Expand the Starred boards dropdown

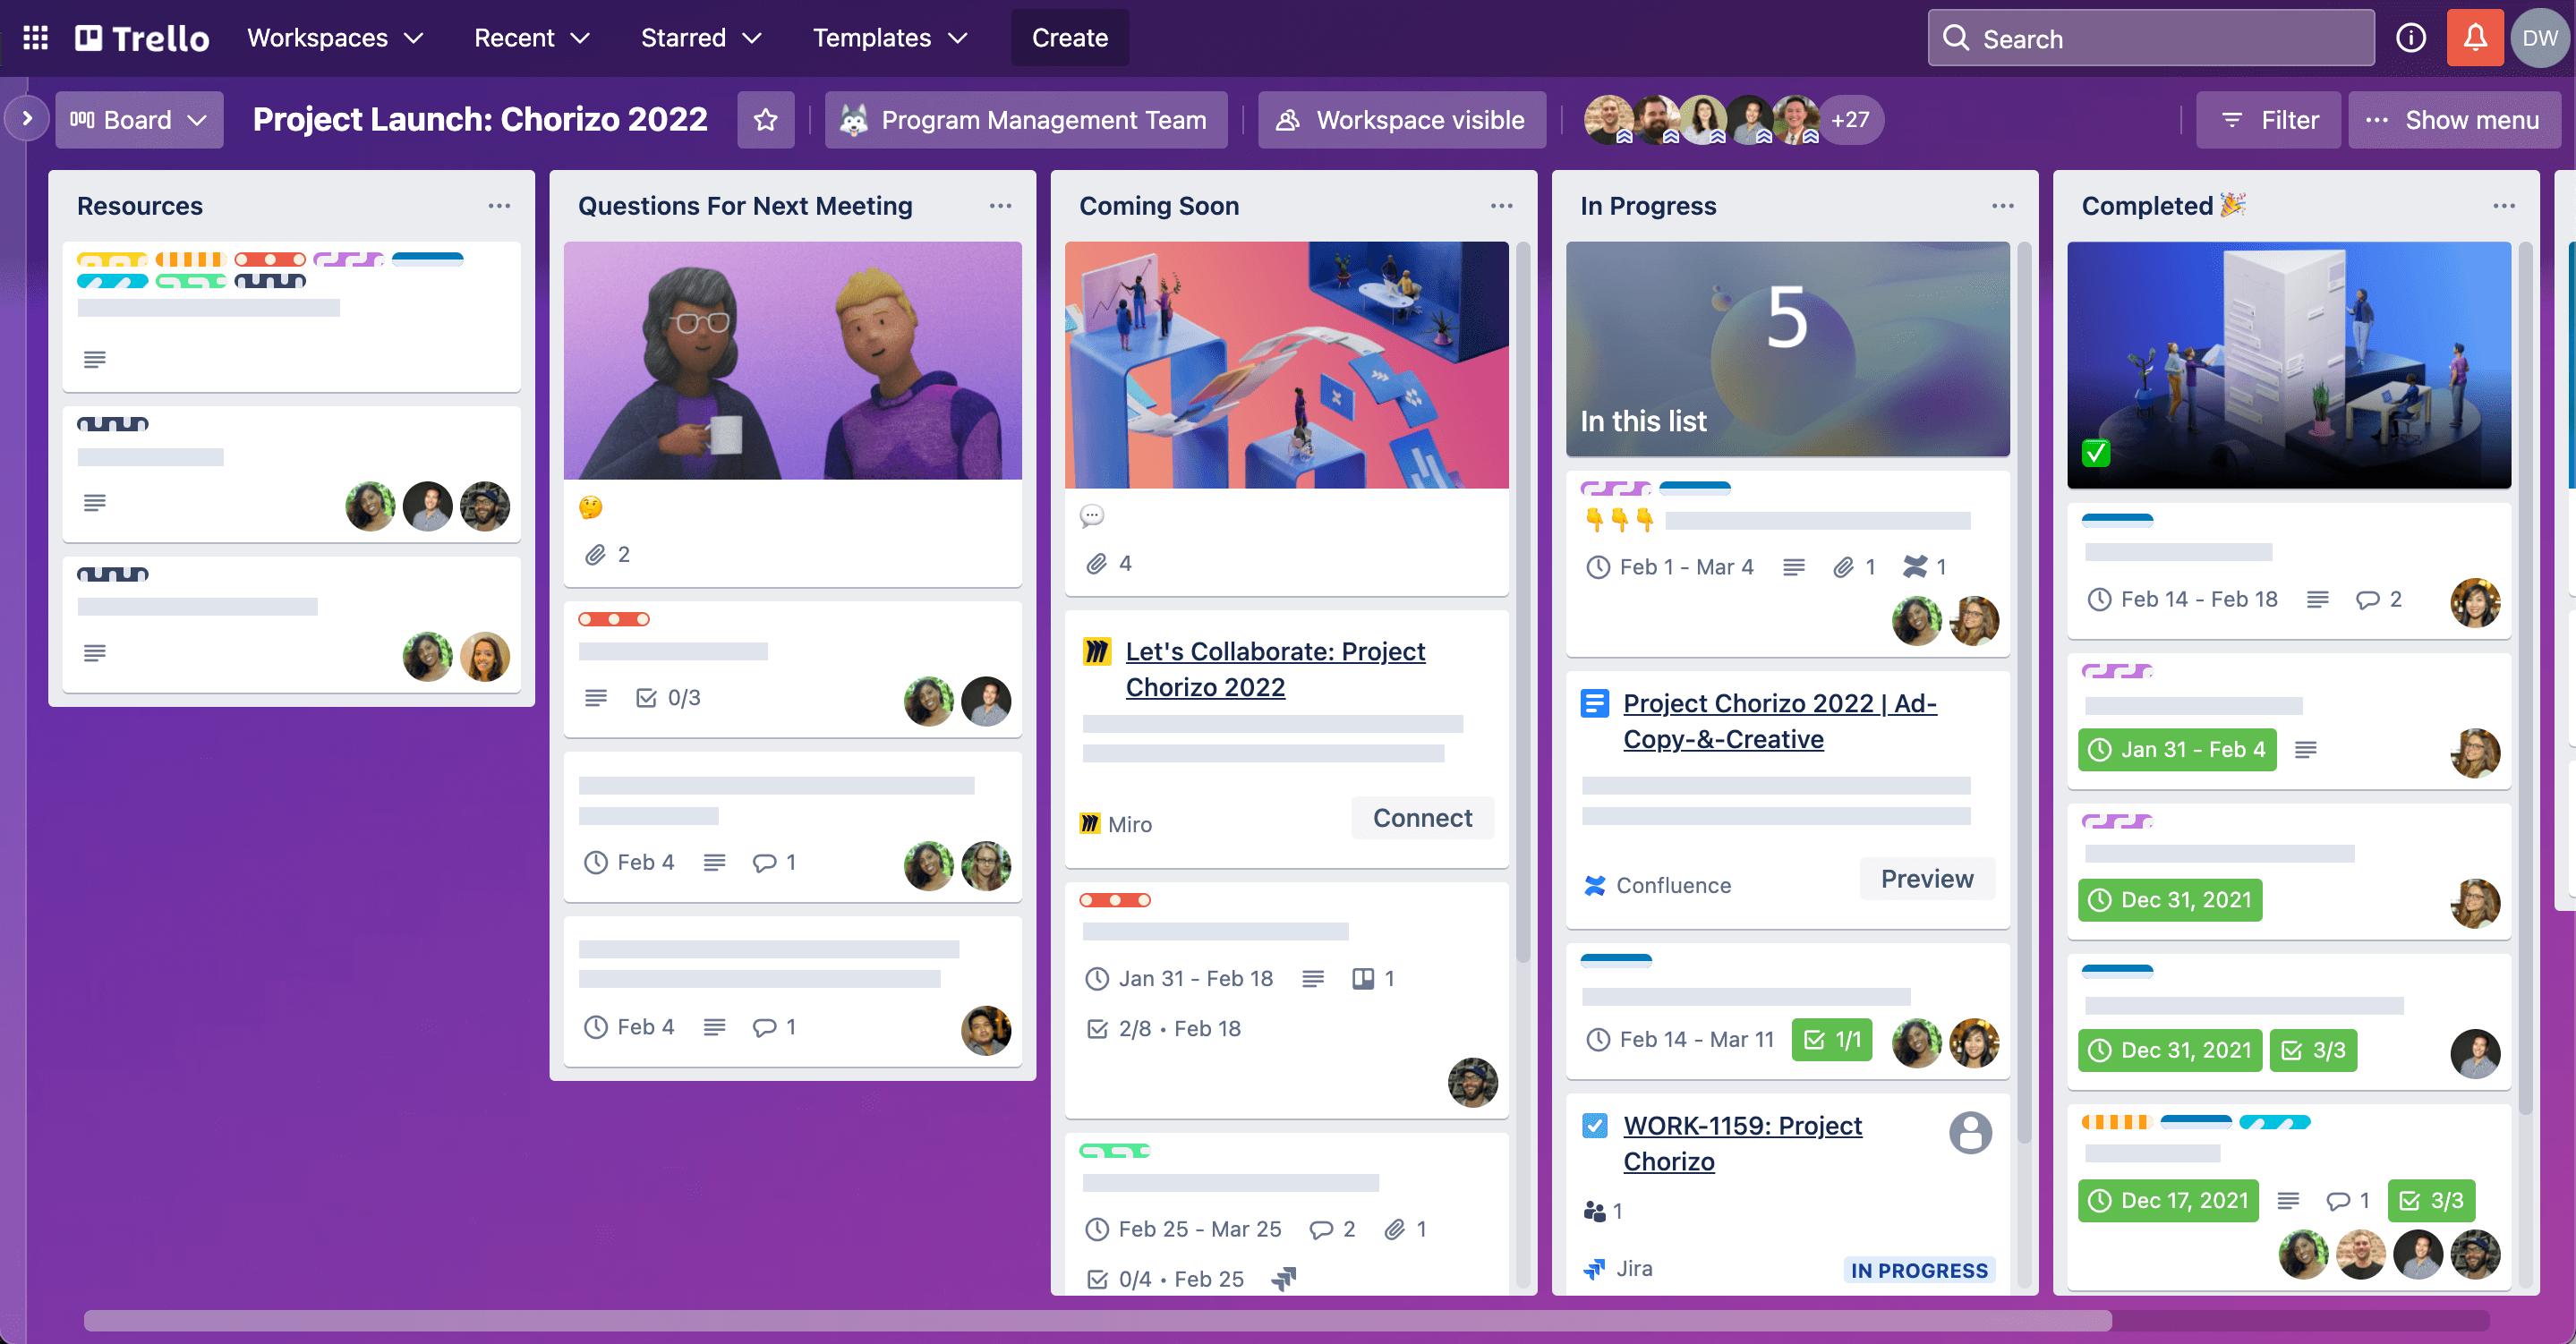point(700,36)
